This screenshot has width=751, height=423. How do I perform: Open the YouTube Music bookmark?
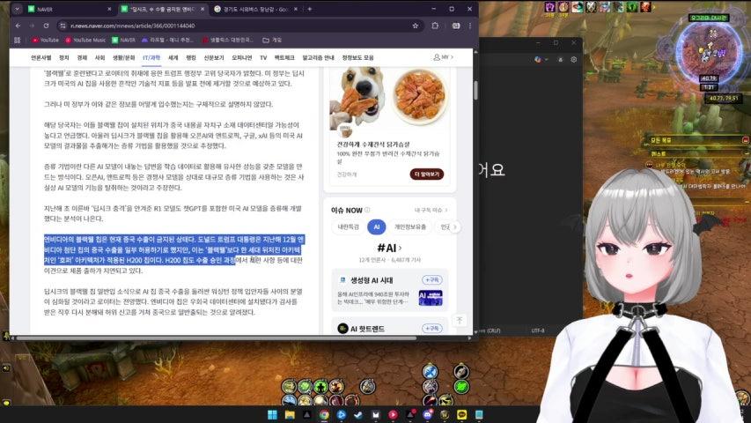point(85,41)
